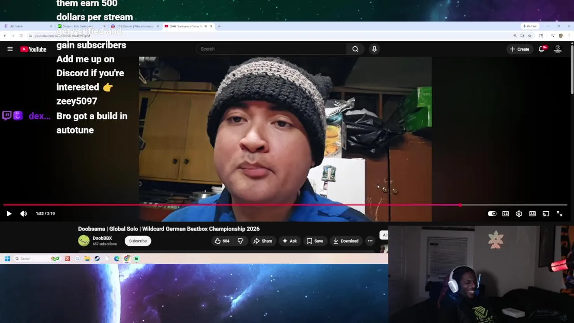Viewport: 574px width, 323px height.
Task: Focus the YouTube search box
Action: pos(271,49)
